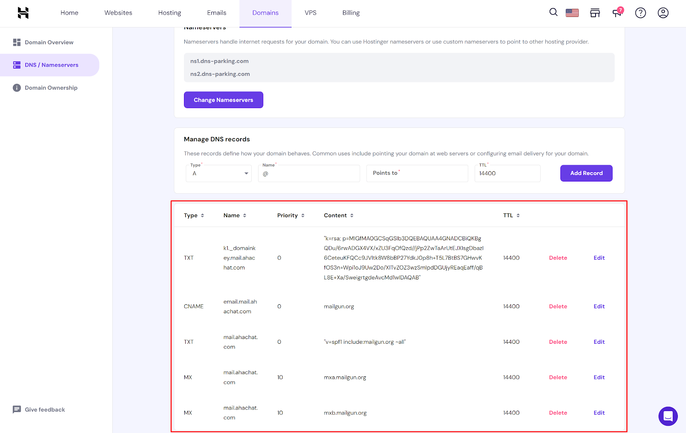Edit the mxa.mailgun.org MX record

point(599,377)
